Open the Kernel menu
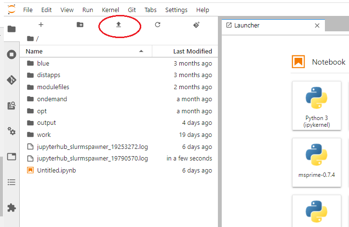 point(110,10)
